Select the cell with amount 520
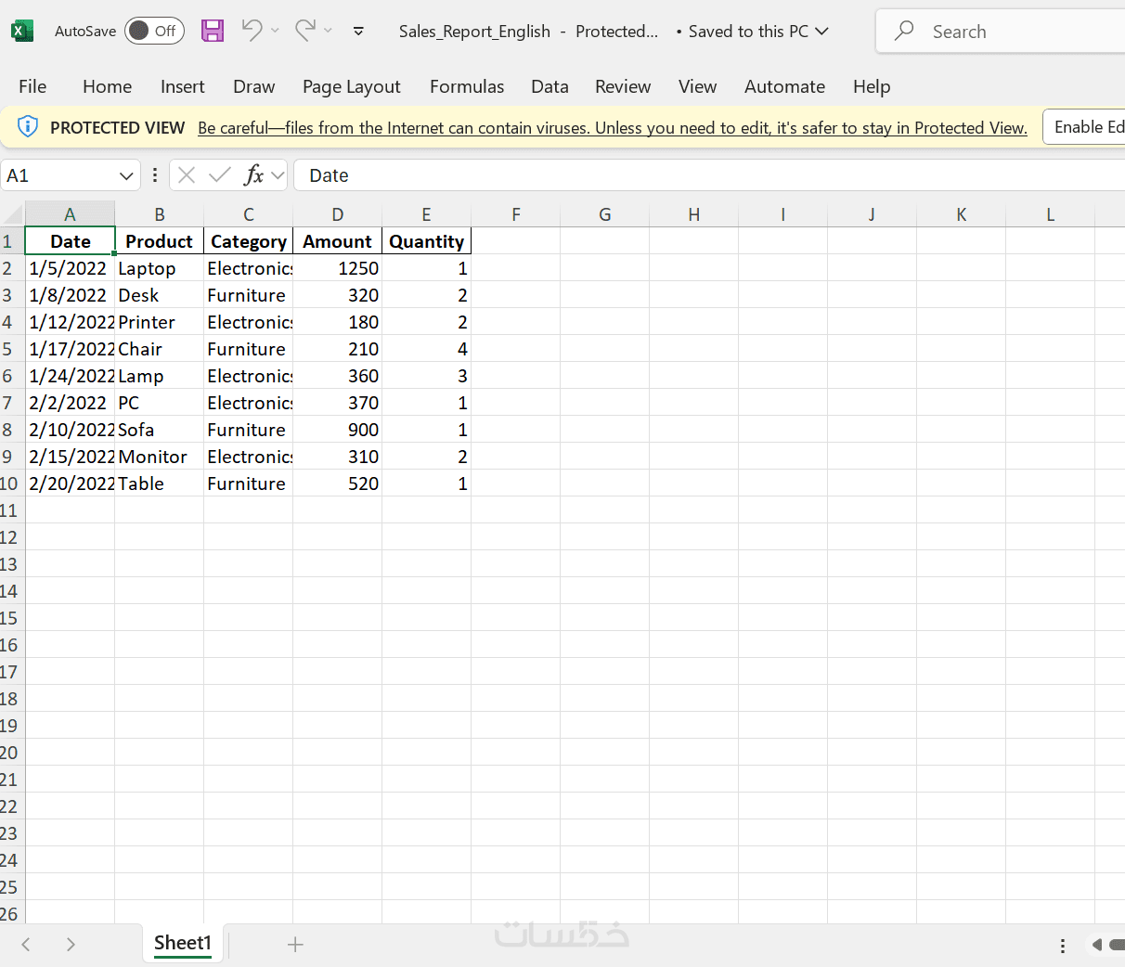 [338, 483]
